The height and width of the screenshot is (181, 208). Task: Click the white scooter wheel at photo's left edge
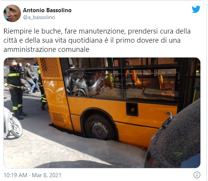coord(16,127)
